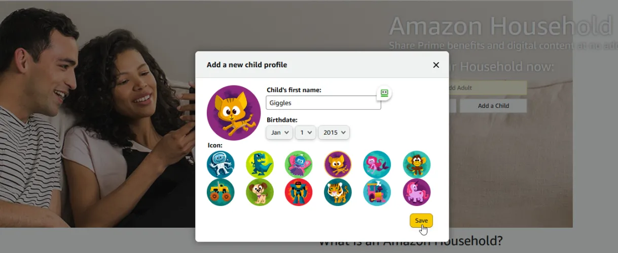618x253 pixels.
Task: Close the Add a new child profile dialog
Action: 436,65
